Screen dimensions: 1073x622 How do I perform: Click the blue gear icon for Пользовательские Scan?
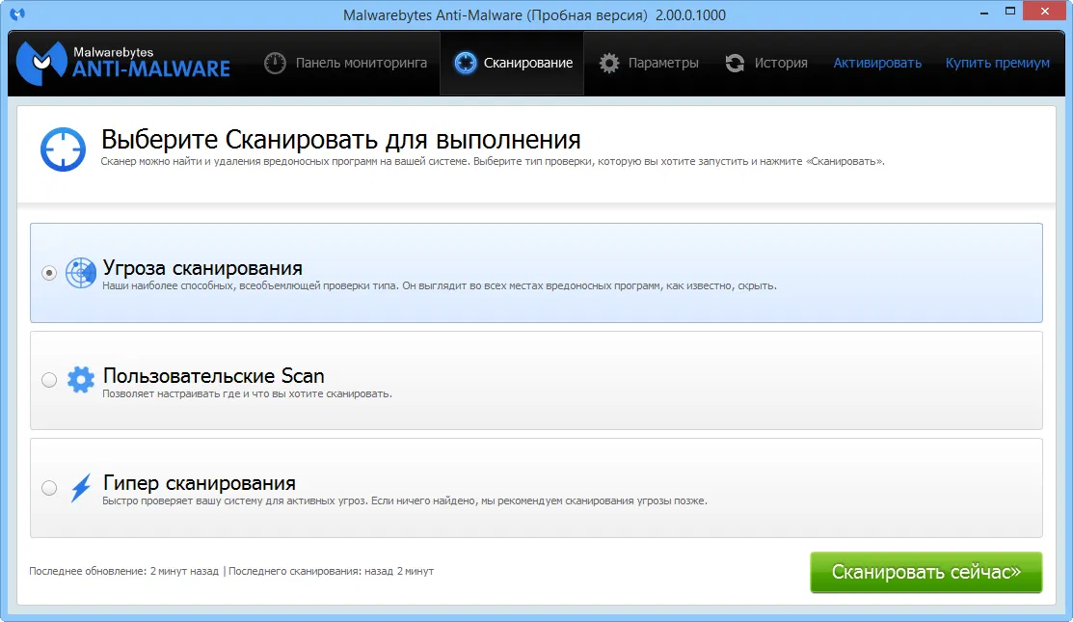(82, 380)
